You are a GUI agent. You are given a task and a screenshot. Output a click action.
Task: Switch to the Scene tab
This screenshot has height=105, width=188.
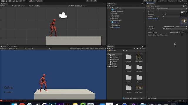click(x=4, y=4)
